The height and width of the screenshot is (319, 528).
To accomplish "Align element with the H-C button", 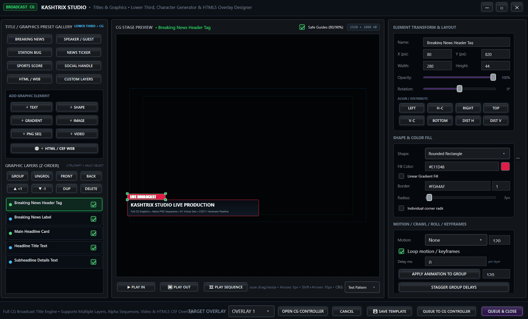I will point(440,108).
